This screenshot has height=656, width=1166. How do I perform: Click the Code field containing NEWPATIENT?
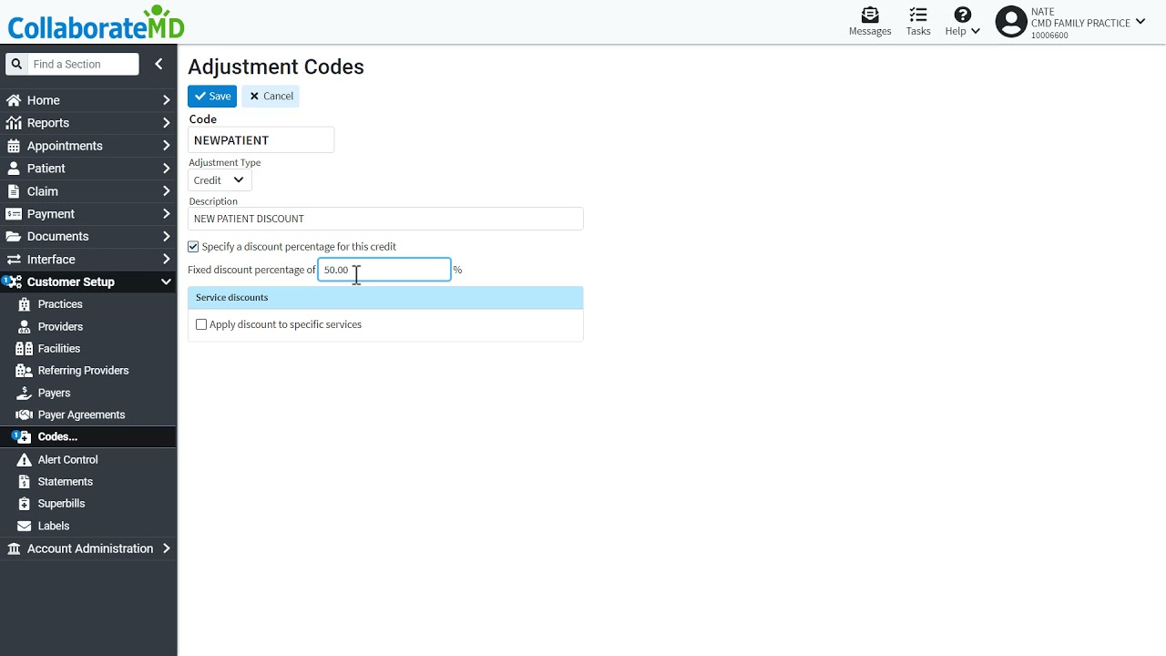coord(261,140)
